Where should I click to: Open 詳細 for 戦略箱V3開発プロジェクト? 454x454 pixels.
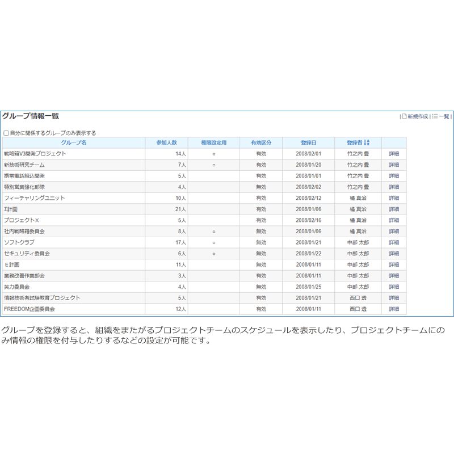(x=394, y=154)
